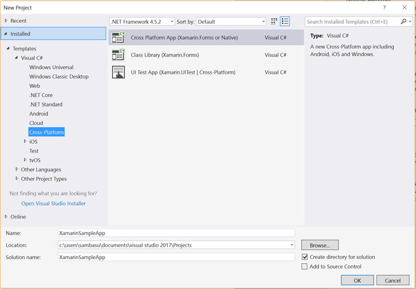This screenshot has height=289, width=416.
Task: Switch to small icons view
Action: [274, 22]
